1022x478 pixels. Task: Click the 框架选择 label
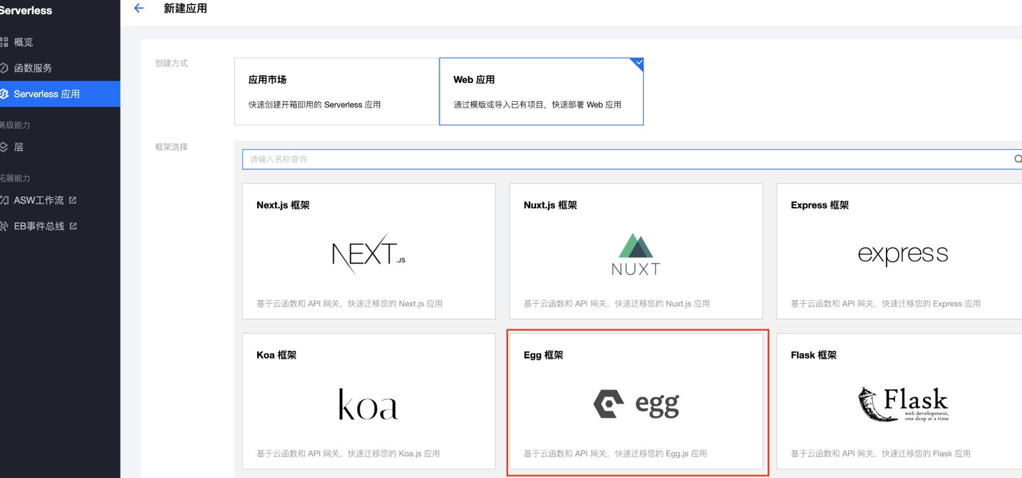[x=172, y=147]
